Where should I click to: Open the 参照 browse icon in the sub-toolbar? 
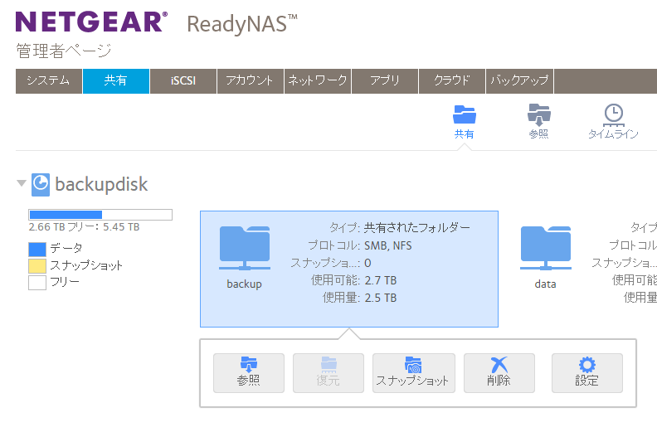pos(539,122)
